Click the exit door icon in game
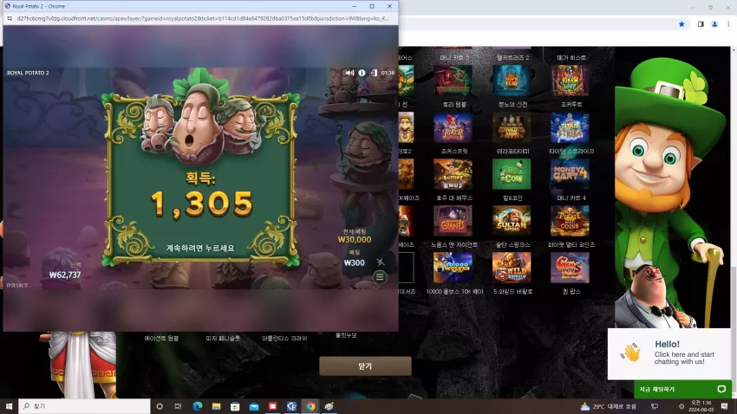737x414 pixels. tap(374, 73)
